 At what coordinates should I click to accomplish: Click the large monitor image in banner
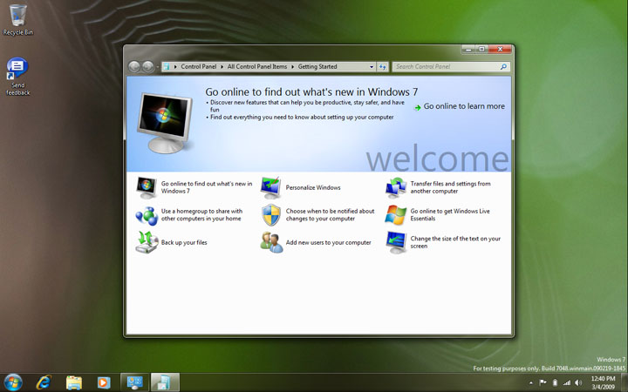[x=165, y=123]
